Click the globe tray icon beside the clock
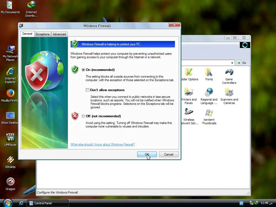Image resolution: width=276 pixels, height=207 pixels. tap(257, 203)
